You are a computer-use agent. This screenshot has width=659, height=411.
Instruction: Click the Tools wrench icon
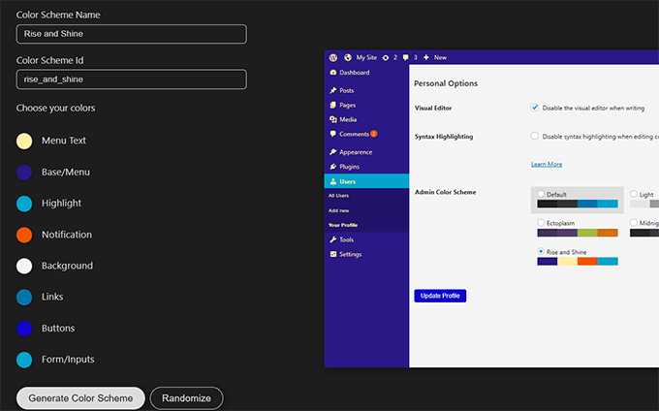coord(333,239)
